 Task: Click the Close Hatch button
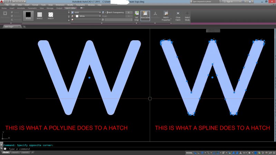click(178, 15)
